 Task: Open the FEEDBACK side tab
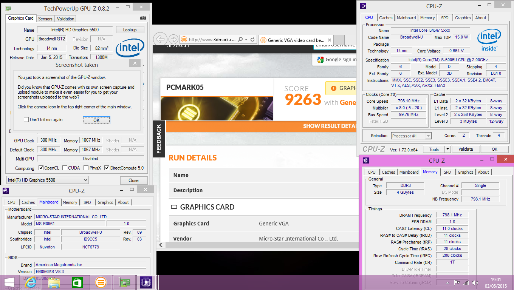159,139
